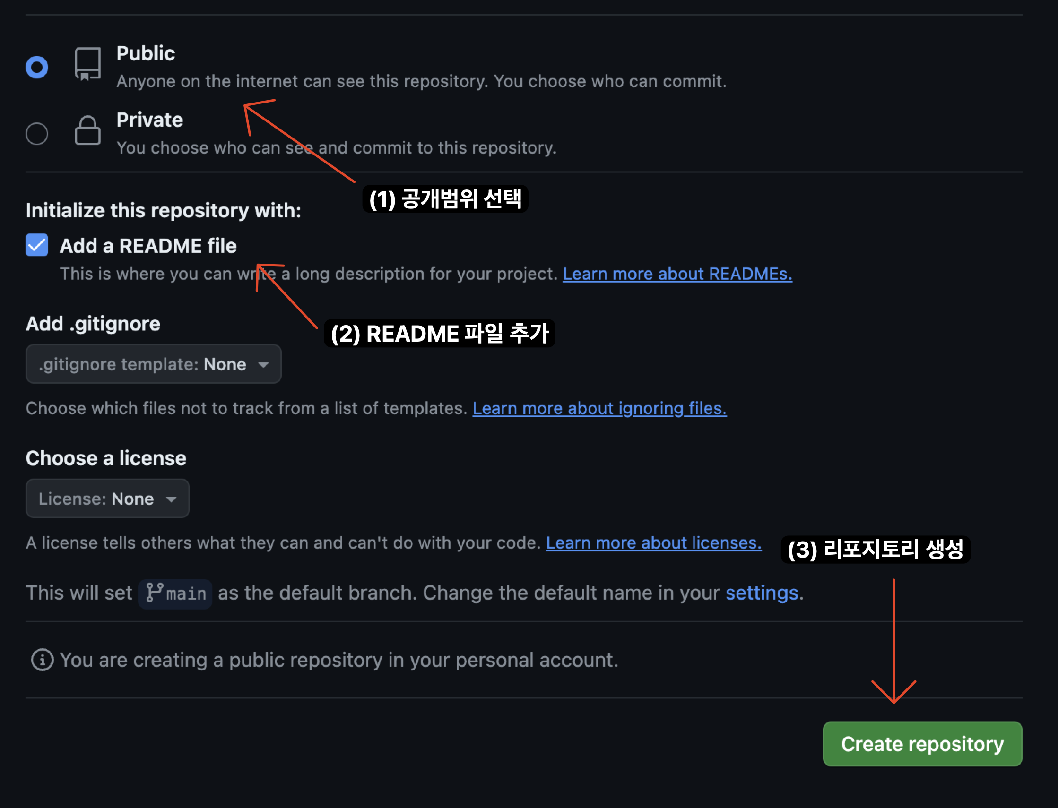Screen dimensions: 1058x808
Task: Select the Private radio button
Action: coord(37,133)
